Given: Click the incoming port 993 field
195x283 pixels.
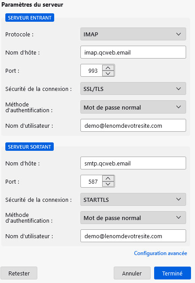Looking at the screenshot, I should tap(92, 71).
